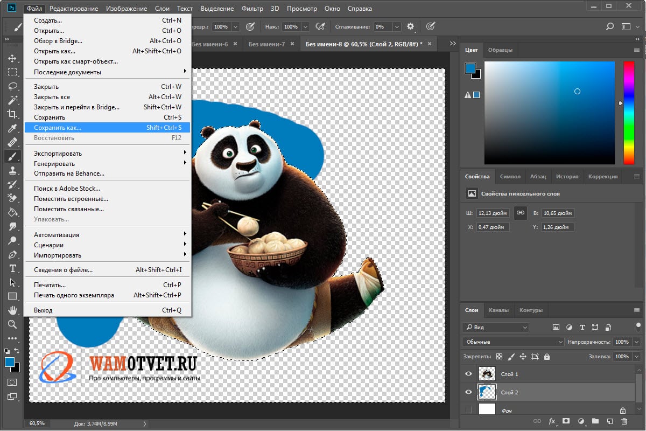This screenshot has height=431, width=646.
Task: Switch to the Каналы tab
Action: point(498,310)
